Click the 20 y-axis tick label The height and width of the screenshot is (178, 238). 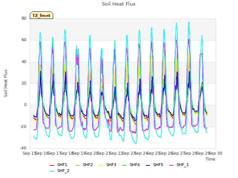click(x=24, y=83)
